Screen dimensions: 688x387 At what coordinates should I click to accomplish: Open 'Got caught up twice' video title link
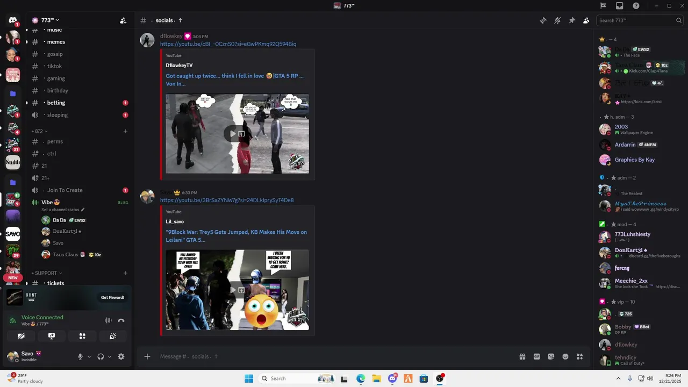(x=234, y=80)
